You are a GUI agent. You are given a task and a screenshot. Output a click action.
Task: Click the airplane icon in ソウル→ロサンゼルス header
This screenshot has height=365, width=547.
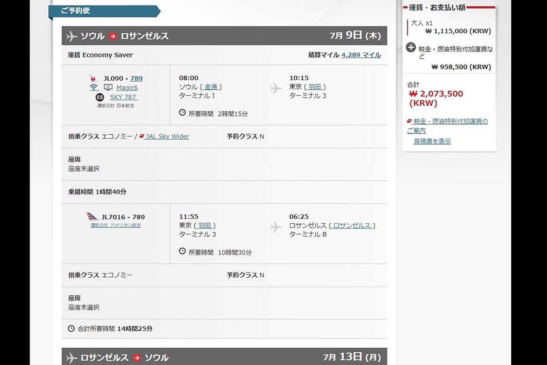coord(72,36)
